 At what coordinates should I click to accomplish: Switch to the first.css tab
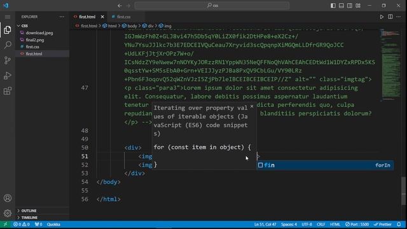point(123,17)
